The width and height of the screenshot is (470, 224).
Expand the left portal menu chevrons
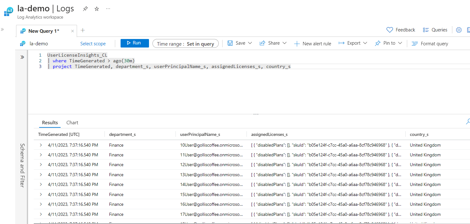[x=2, y=29]
